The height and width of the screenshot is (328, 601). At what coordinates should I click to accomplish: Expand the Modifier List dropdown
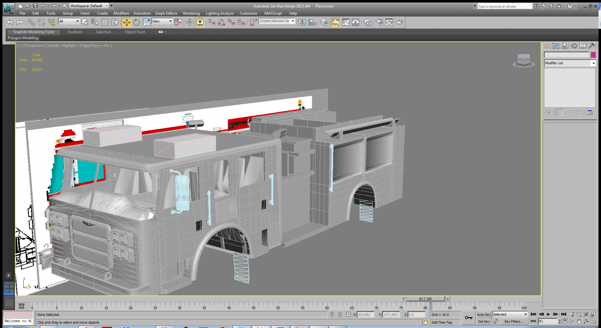click(570, 63)
